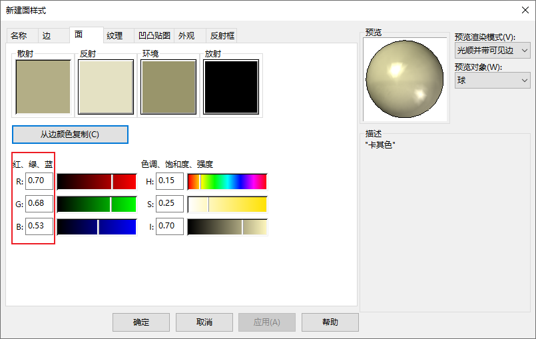536x339 pixels.
Task: Open the 边 tab
Action: pyautogui.click(x=54, y=35)
